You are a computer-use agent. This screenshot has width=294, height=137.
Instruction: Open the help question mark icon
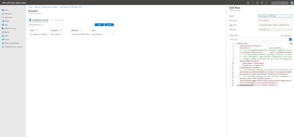point(262,3)
